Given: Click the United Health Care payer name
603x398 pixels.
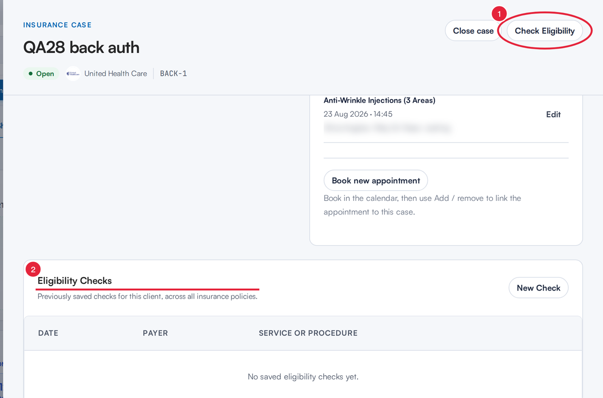Looking at the screenshot, I should (116, 74).
